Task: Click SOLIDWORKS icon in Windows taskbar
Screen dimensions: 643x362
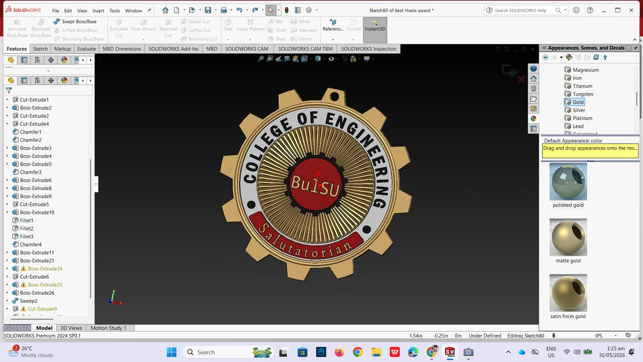Action: point(450,352)
